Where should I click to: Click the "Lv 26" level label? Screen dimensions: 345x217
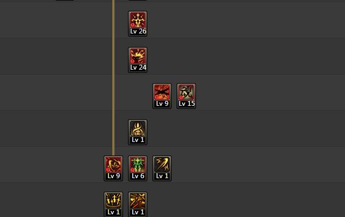pyautogui.click(x=138, y=31)
